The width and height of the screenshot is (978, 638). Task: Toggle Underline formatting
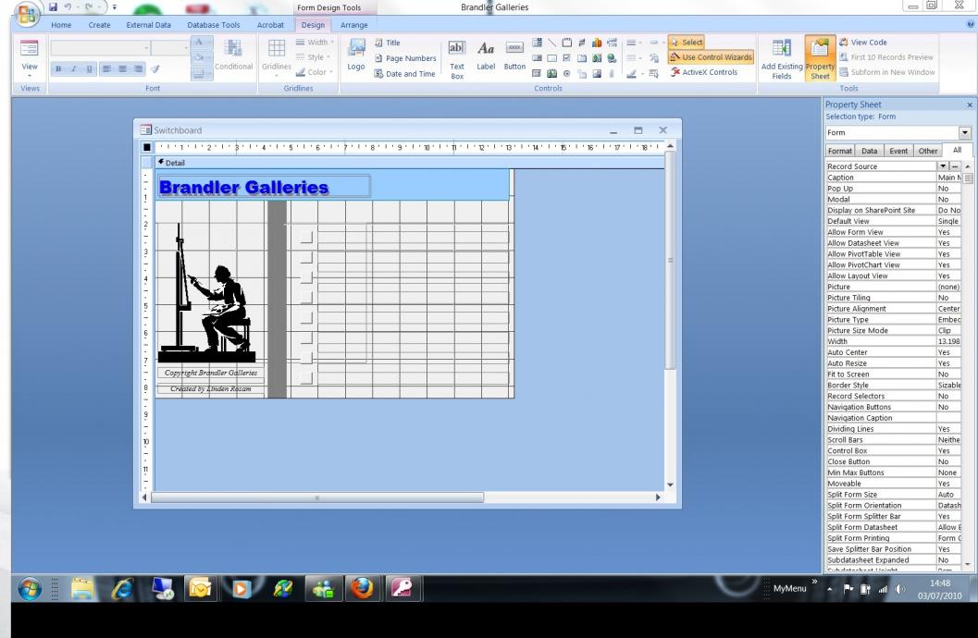click(89, 69)
